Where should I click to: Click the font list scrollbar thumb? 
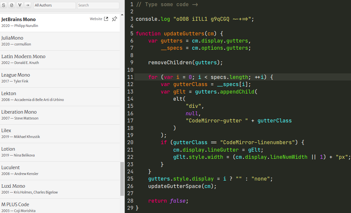[122, 179]
